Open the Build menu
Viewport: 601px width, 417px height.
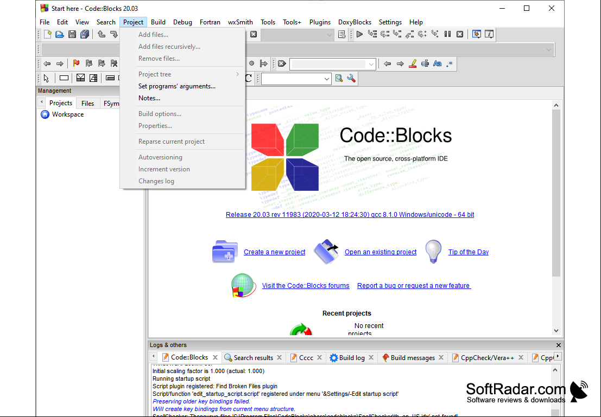[x=158, y=22]
